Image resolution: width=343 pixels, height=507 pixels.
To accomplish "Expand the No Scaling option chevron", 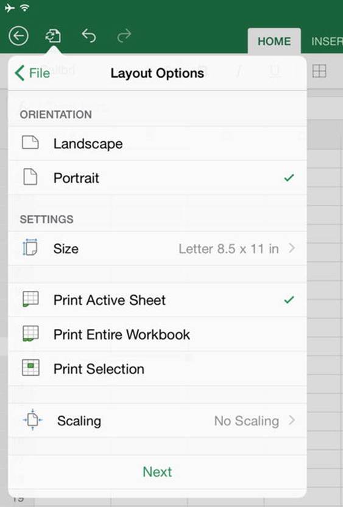I will click(292, 420).
